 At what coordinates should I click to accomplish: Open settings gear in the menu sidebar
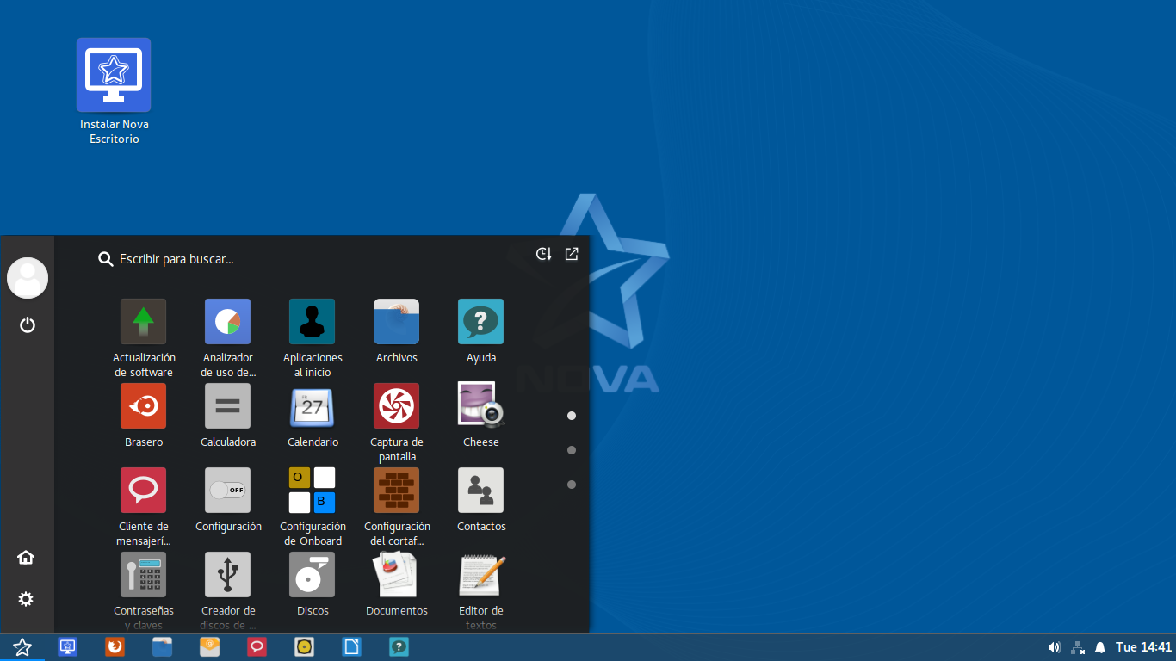coord(26,599)
